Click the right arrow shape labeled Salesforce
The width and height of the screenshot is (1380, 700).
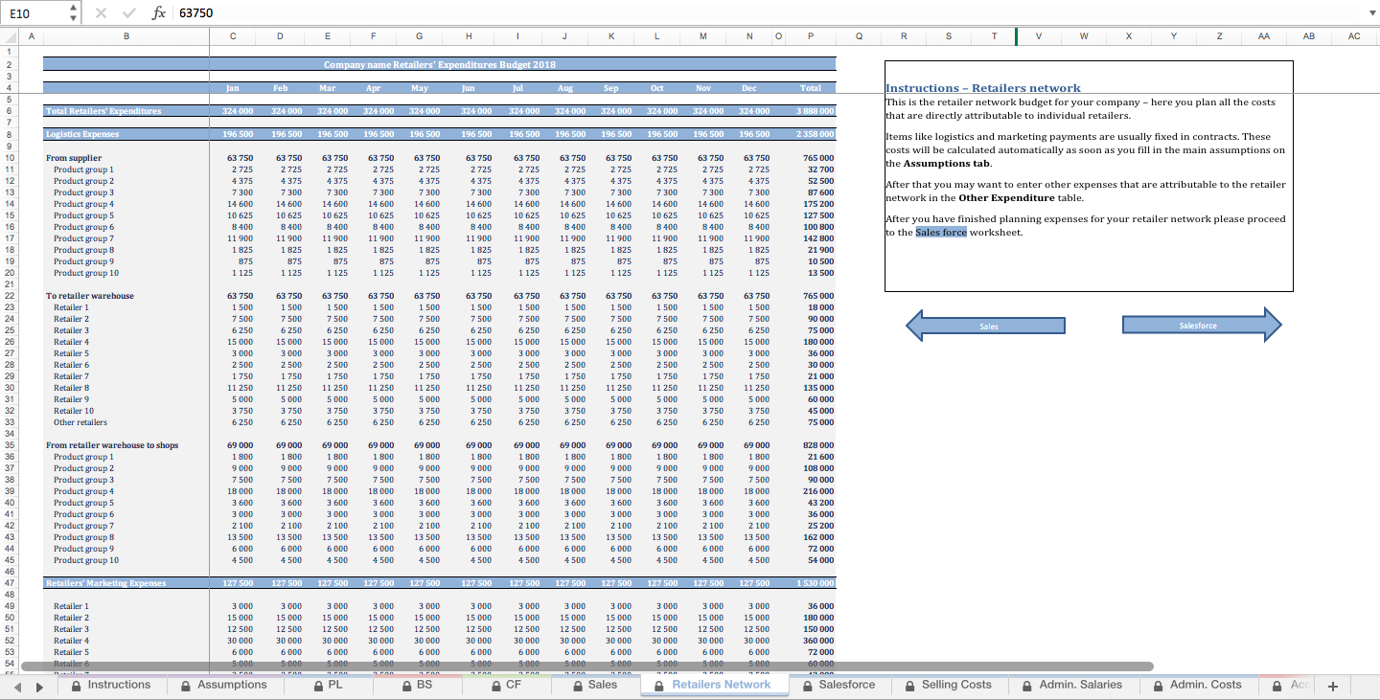(x=1201, y=326)
